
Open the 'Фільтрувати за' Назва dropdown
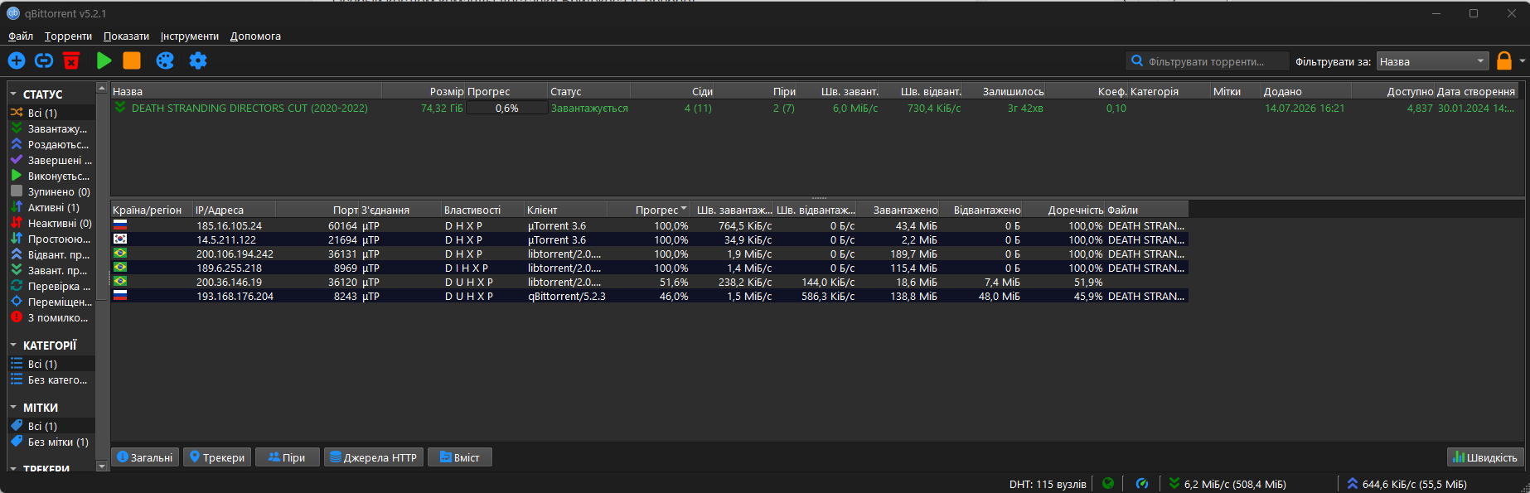click(1433, 61)
